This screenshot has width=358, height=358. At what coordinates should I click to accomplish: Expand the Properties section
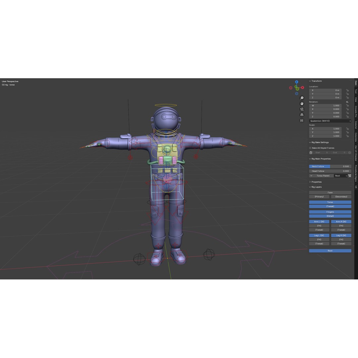coord(316,182)
